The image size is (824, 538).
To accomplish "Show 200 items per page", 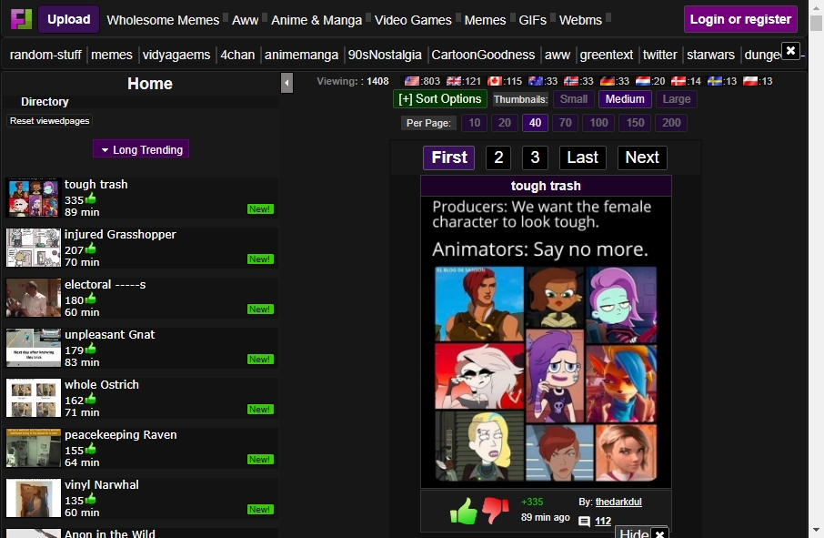I will coord(671,123).
